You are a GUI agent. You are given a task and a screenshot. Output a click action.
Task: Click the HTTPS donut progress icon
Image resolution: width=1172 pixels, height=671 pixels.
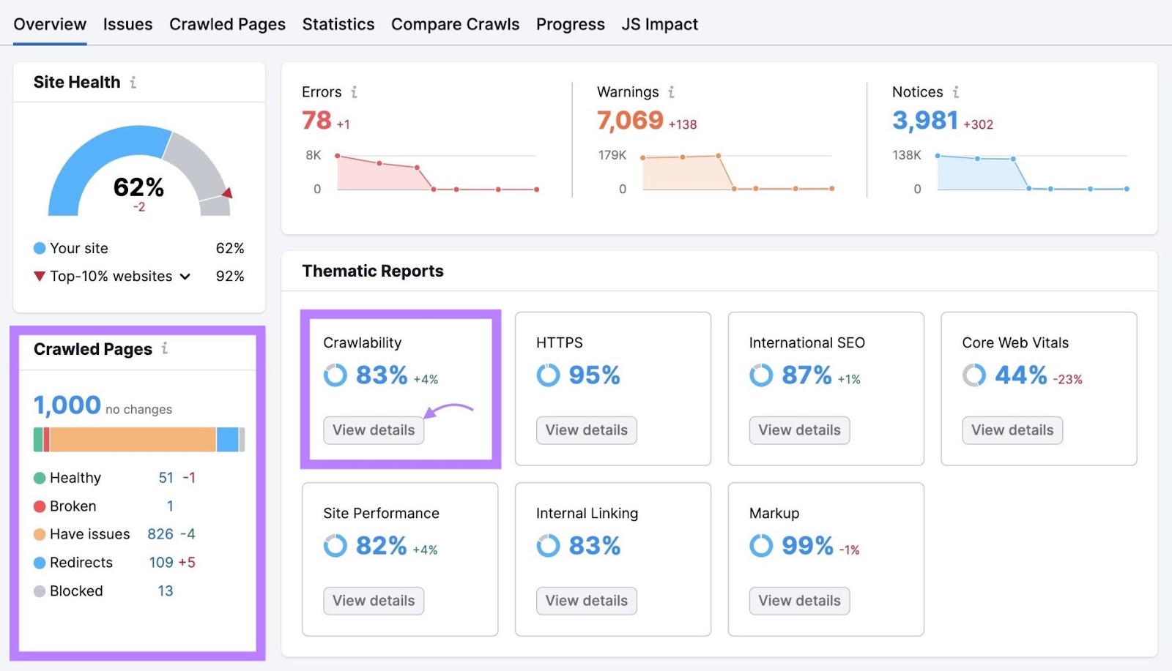[x=548, y=375]
